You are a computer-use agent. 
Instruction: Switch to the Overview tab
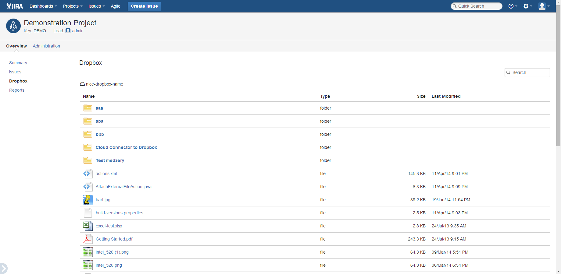[x=16, y=46]
